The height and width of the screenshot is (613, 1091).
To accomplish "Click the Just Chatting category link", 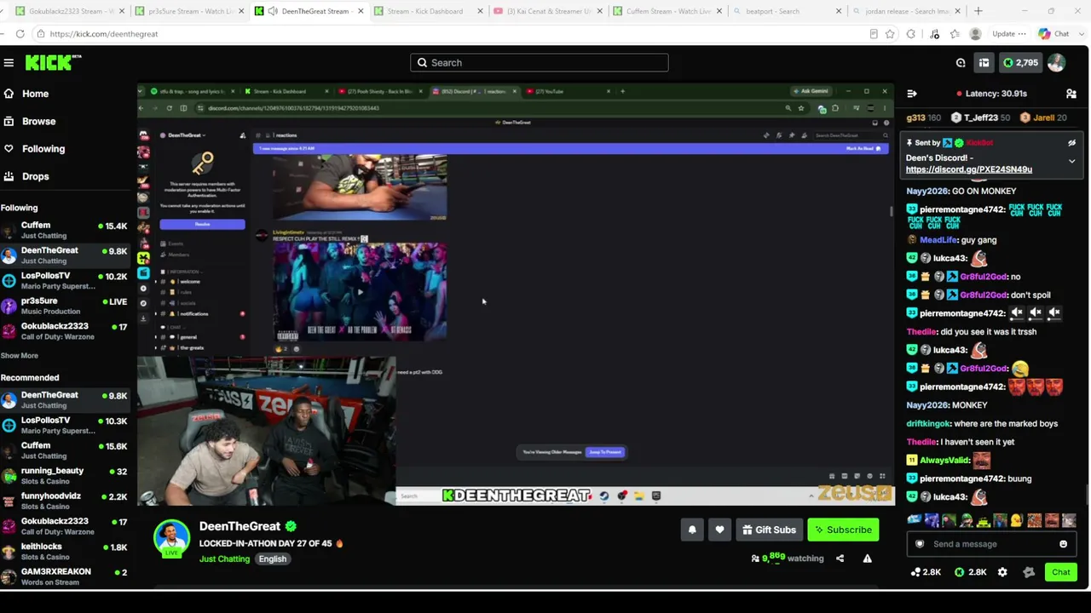I will 224,559.
